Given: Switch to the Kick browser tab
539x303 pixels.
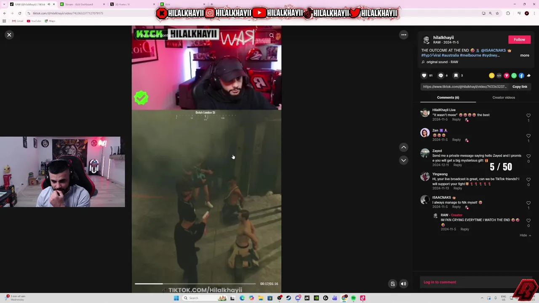Looking at the screenshot, I should coord(182,4).
